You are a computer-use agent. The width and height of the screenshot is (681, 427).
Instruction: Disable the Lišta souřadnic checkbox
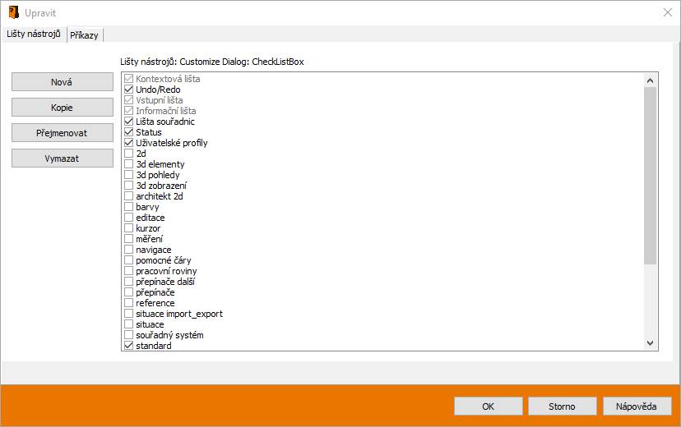(x=129, y=122)
